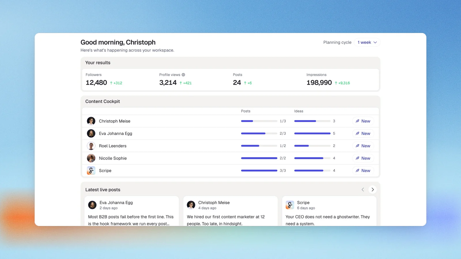Click the Impressions +9,316 increase indicator
This screenshot has width=461, height=259.
click(342, 83)
